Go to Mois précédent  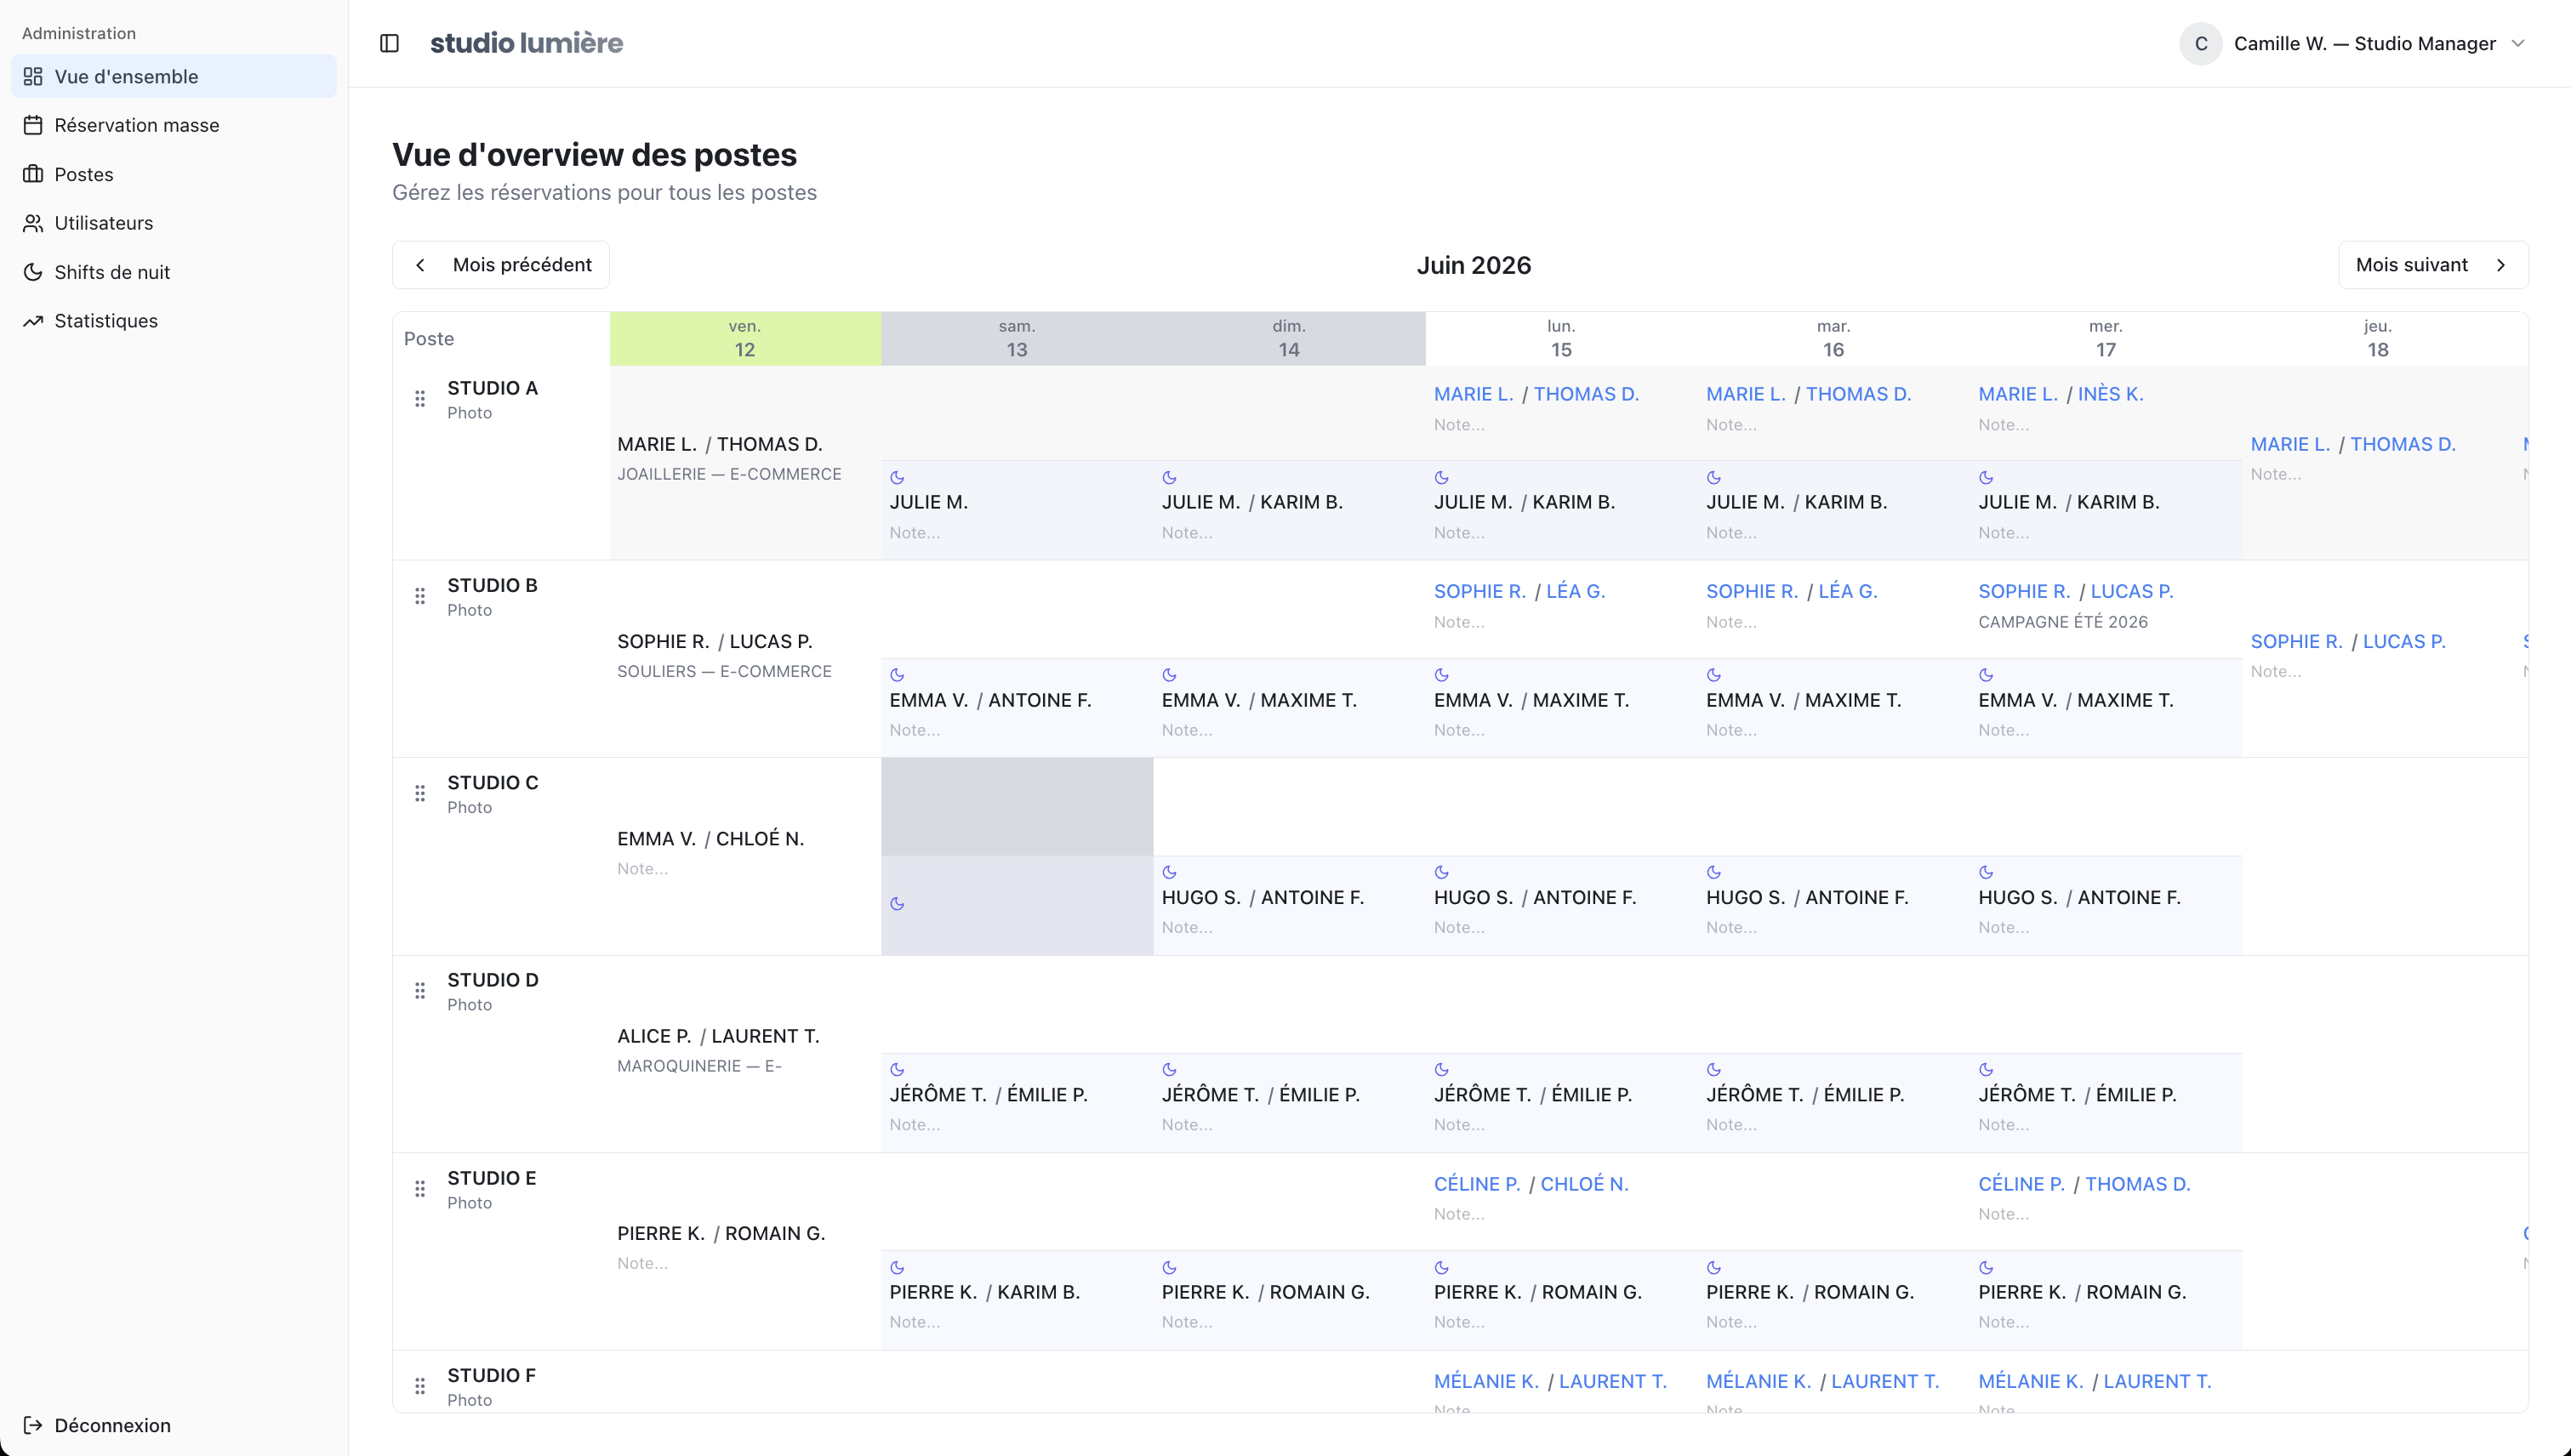[x=501, y=265]
